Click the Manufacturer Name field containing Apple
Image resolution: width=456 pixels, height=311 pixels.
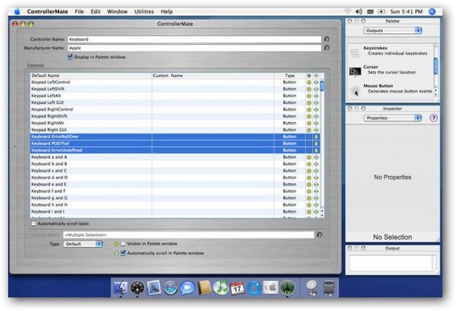click(195, 48)
